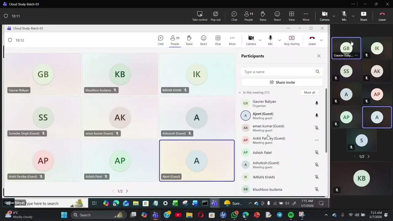Open options ellipsis on Gaurav Baliyan side tile

[x=356, y=56]
